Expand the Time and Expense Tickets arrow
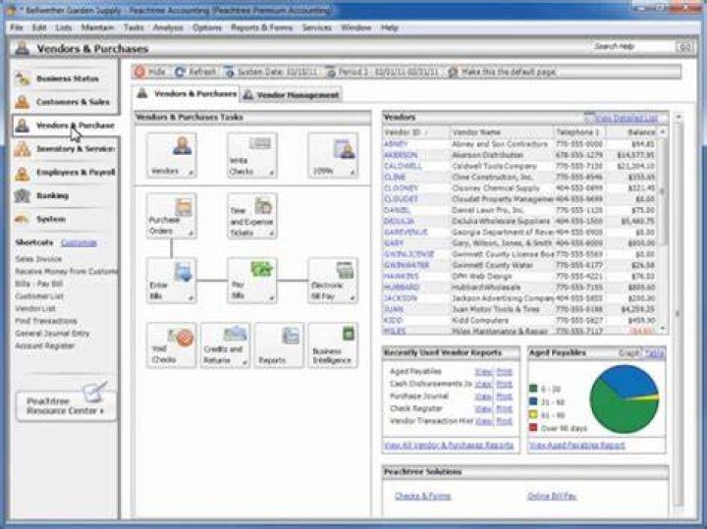The height and width of the screenshot is (529, 707). point(271,234)
